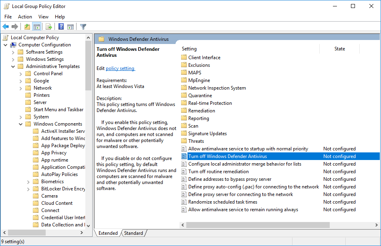381x246 pixels.
Task: Click the Network Inspection System folder icon
Action: pos(184,88)
